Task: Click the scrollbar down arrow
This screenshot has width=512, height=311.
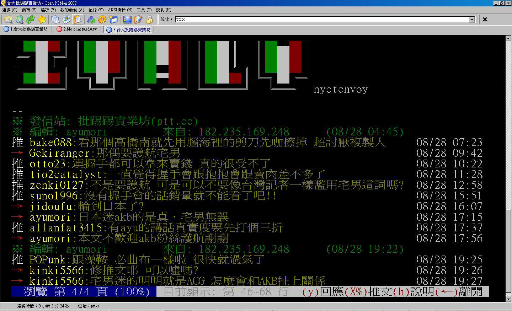Action: click(x=508, y=299)
